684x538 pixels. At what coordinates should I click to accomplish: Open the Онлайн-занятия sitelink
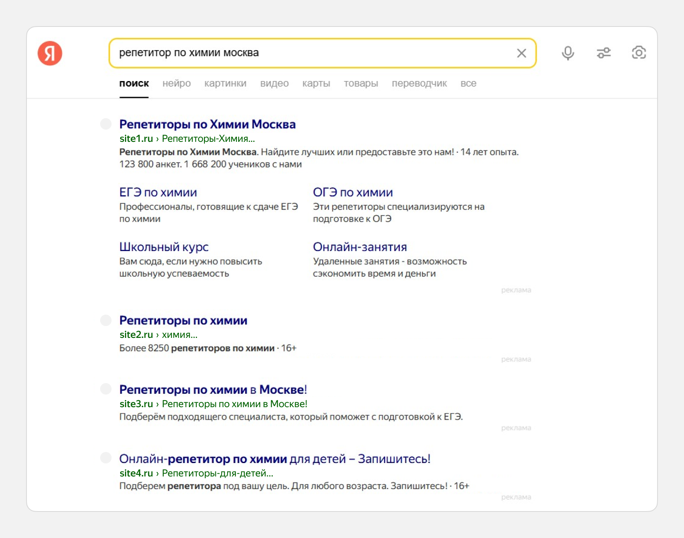(x=360, y=247)
